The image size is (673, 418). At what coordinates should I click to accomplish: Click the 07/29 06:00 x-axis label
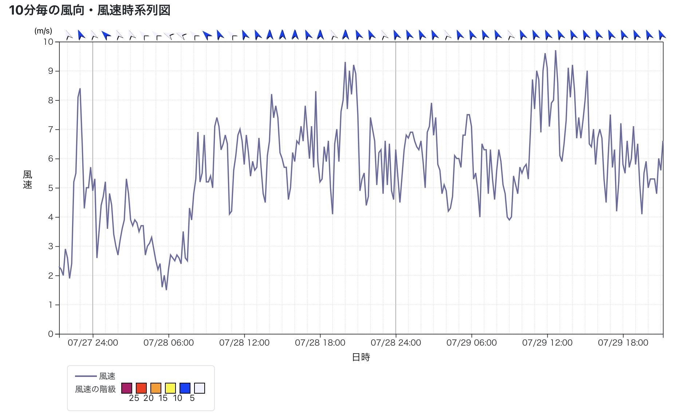tap(472, 343)
